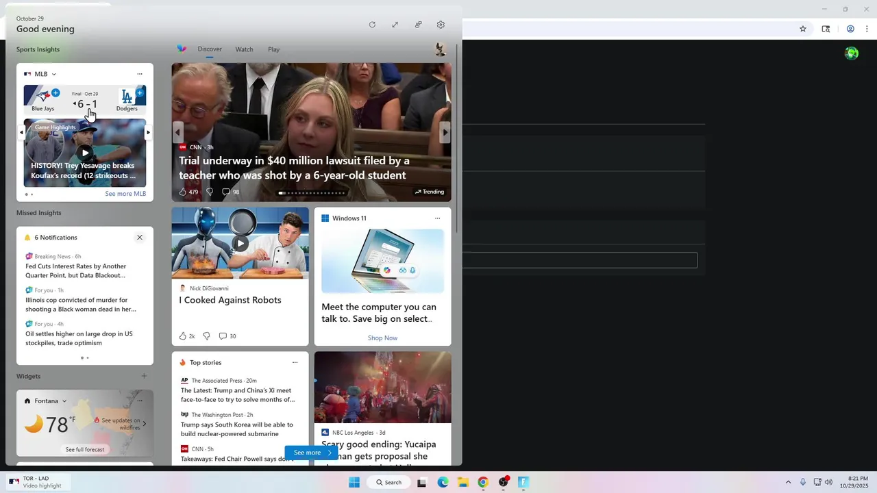Open Illinois cop convicted notification
Viewport: 877px width, 493px height.
point(81,305)
